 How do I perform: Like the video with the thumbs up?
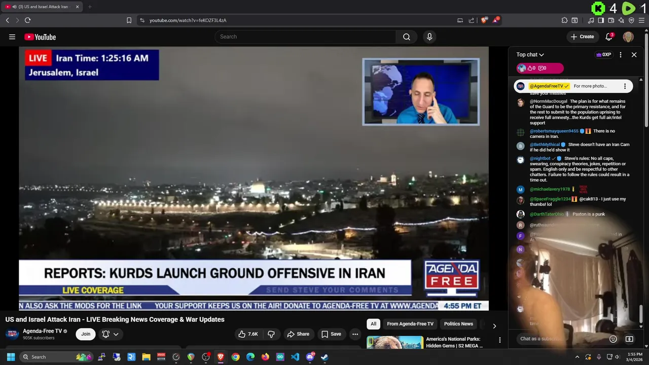248,334
